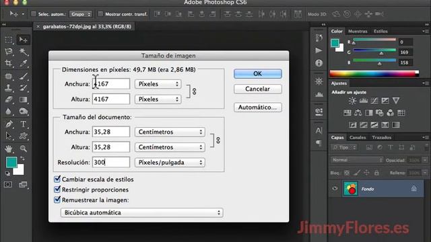Confirm with the OK button
Viewport: 431px width, 242px height.
(x=257, y=73)
